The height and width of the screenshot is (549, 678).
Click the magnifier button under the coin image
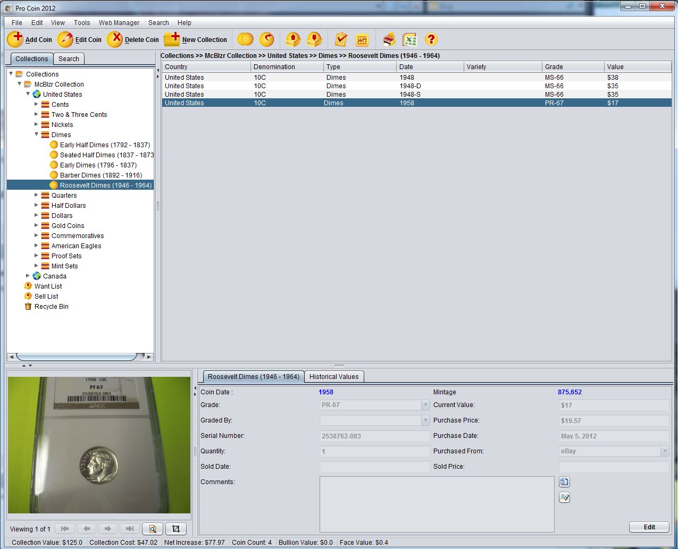pos(153,529)
